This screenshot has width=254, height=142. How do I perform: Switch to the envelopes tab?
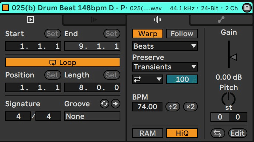click(221, 20)
